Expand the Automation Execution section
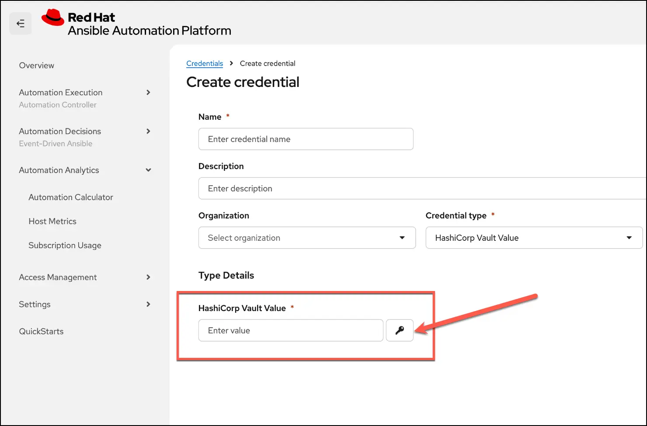 click(148, 93)
